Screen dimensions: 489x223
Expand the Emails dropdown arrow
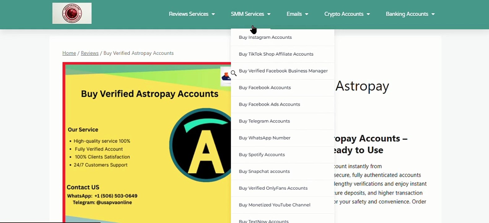(306, 14)
